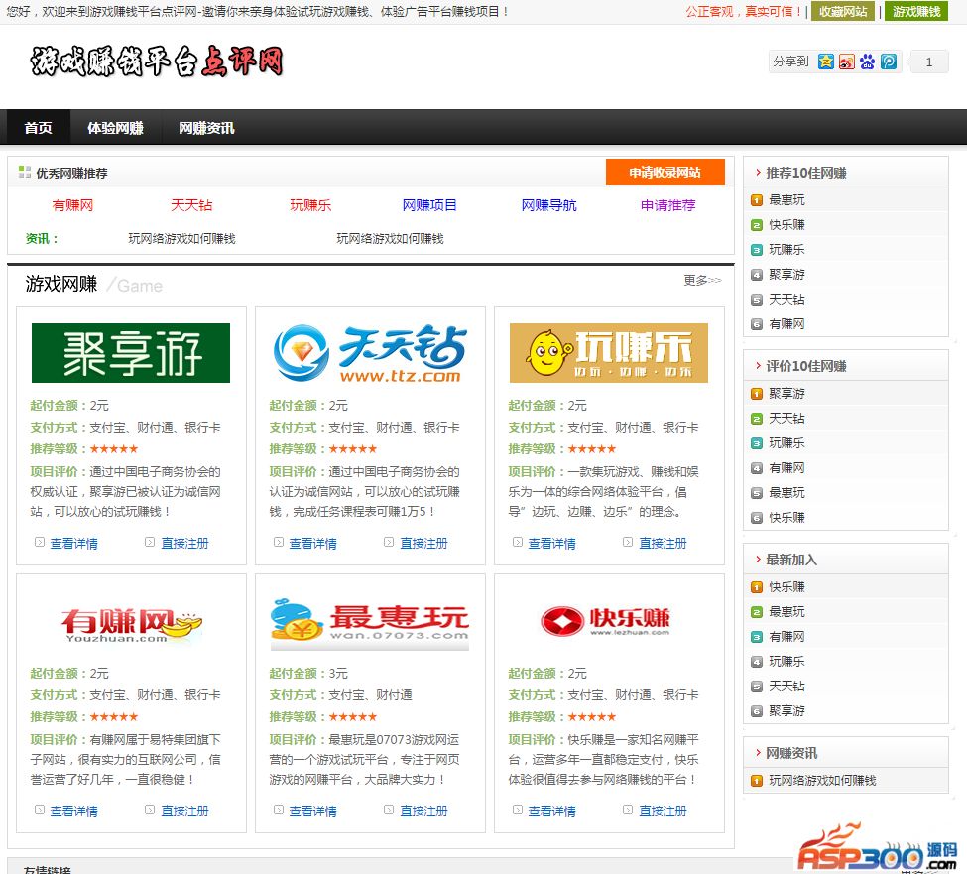Open 最惠玩 in 最新加入 list
This screenshot has width=967, height=874.
point(786,611)
